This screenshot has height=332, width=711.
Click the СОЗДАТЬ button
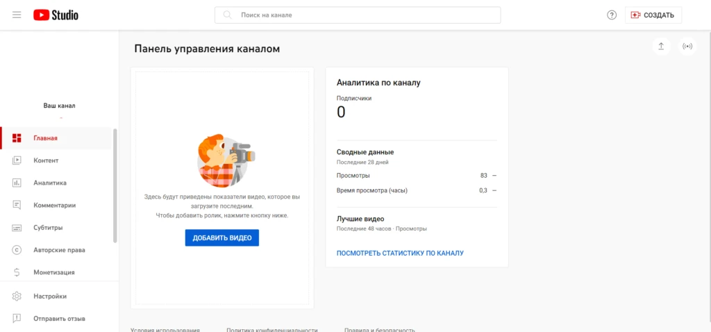click(x=653, y=15)
